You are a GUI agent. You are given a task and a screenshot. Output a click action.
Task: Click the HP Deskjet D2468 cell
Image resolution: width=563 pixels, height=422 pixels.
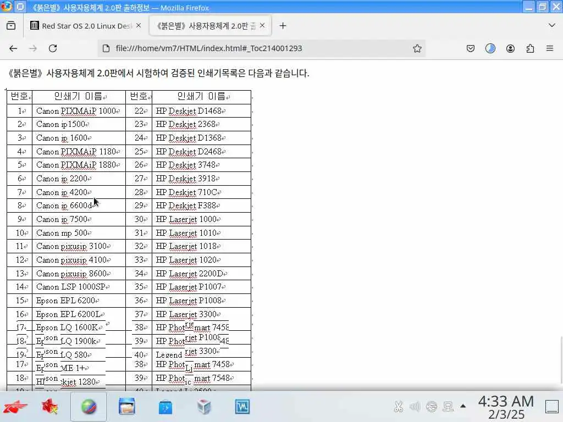coord(201,152)
